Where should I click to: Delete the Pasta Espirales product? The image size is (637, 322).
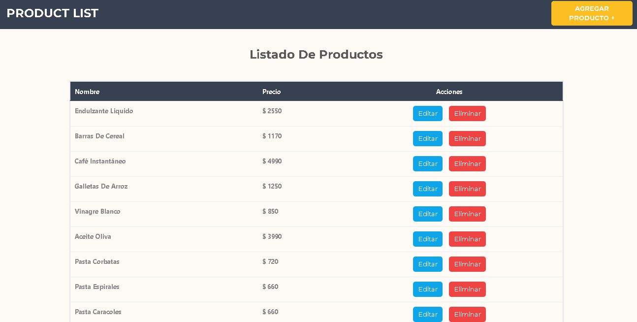(x=467, y=289)
